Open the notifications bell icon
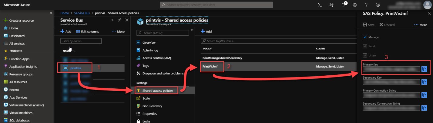The image size is (433, 123). tap(343, 5)
